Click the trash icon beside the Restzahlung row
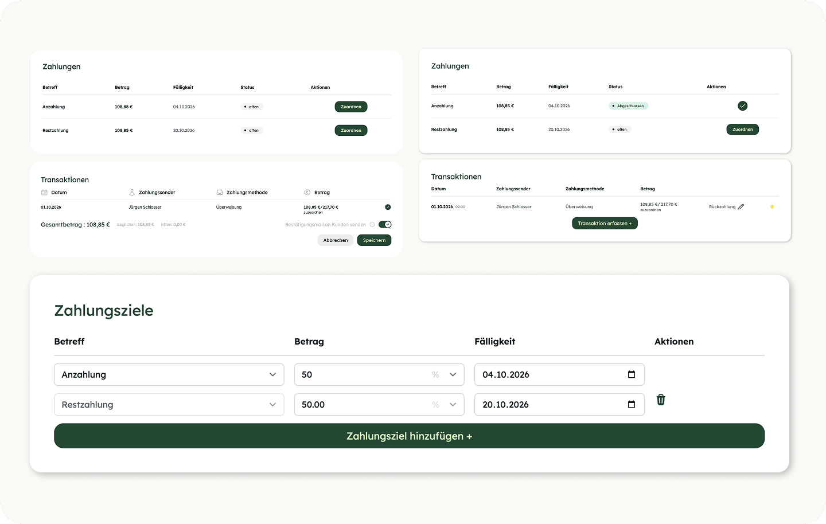The image size is (826, 524). coord(661,400)
